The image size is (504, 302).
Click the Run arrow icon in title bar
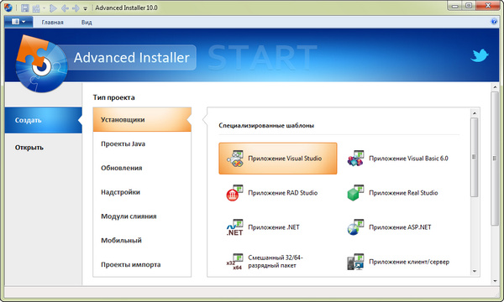point(54,8)
